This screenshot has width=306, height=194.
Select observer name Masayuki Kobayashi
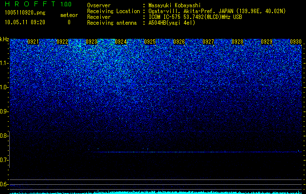click(175, 5)
